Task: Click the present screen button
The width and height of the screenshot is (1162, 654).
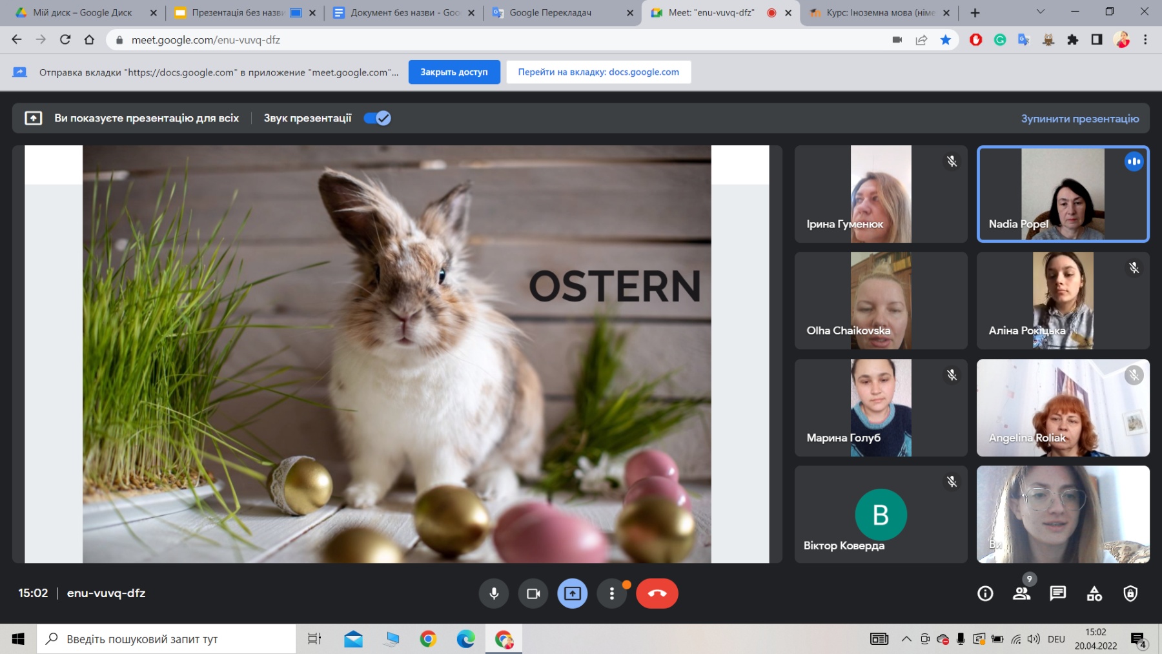Action: click(573, 593)
